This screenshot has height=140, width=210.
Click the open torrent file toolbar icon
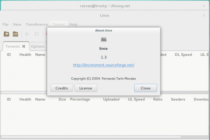(6, 34)
